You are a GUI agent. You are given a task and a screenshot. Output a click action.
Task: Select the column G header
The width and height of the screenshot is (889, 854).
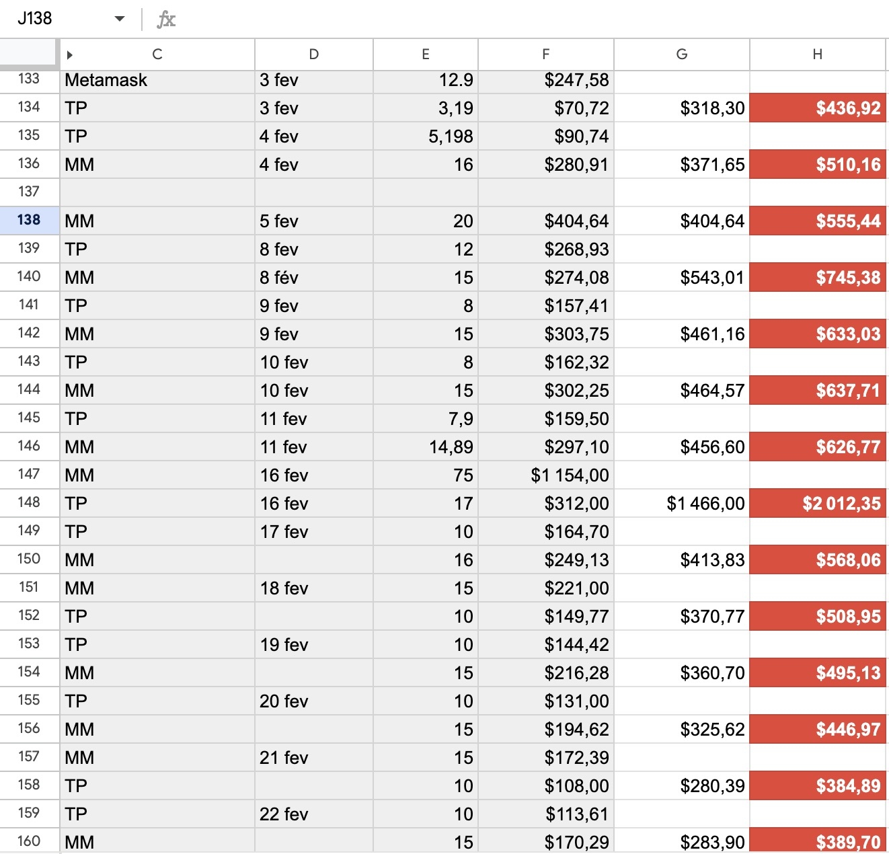pos(681,54)
